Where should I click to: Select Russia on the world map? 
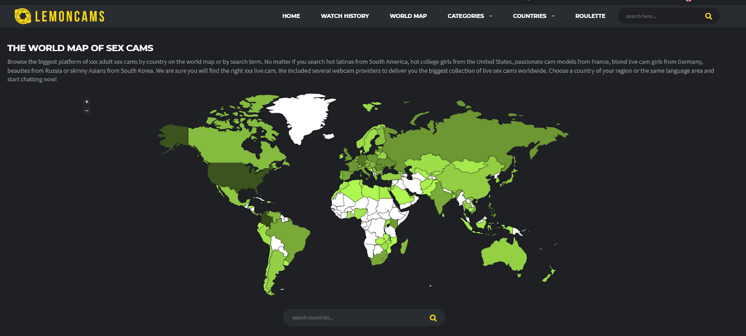466,135
